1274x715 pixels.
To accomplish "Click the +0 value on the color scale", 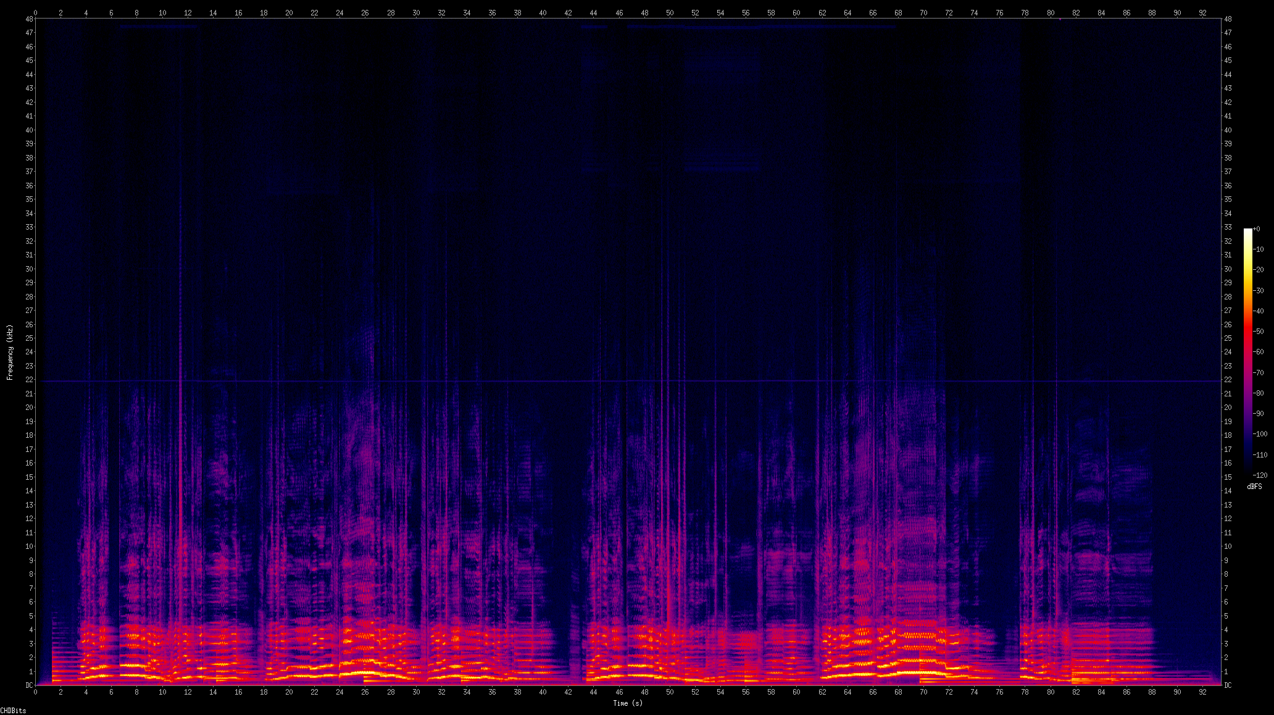I will [1256, 229].
